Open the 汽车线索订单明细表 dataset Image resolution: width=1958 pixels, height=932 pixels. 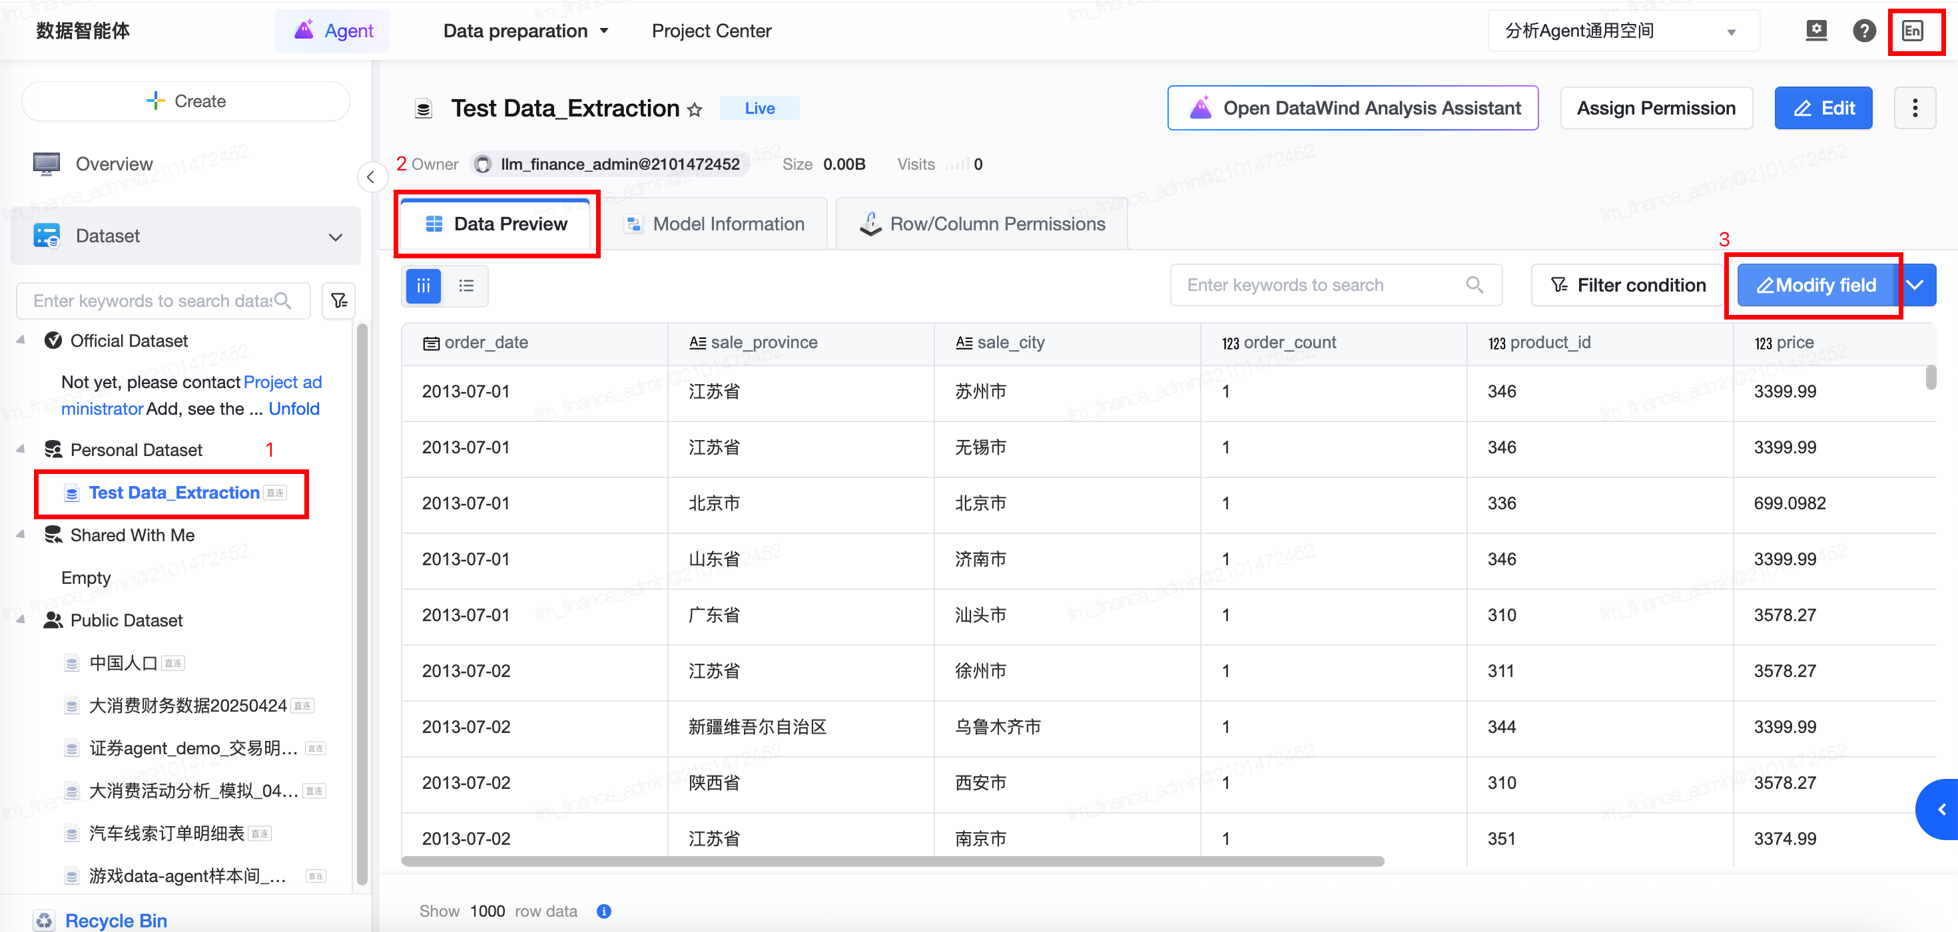click(x=167, y=833)
